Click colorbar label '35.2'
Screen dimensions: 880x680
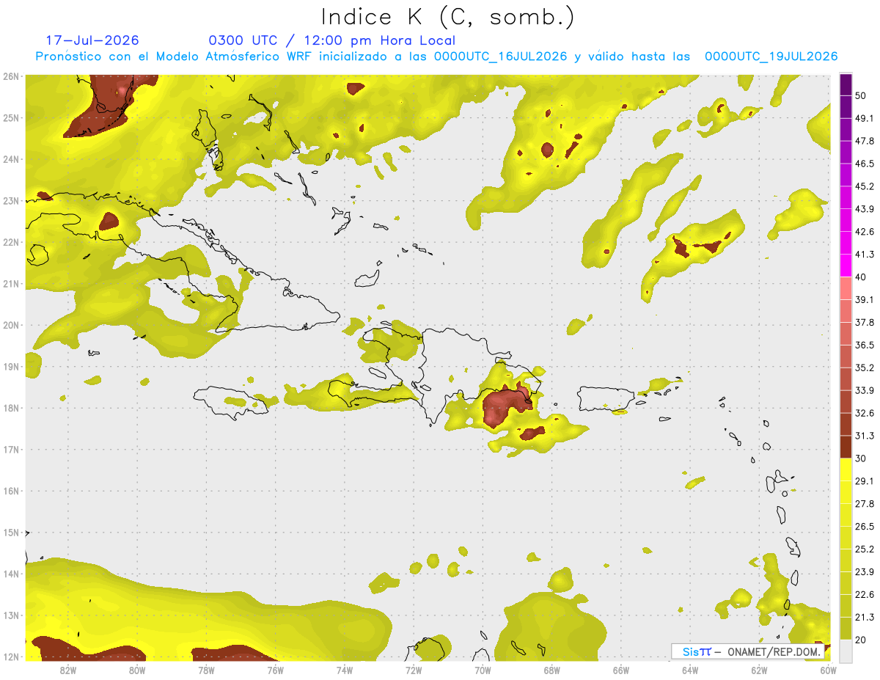point(865,368)
